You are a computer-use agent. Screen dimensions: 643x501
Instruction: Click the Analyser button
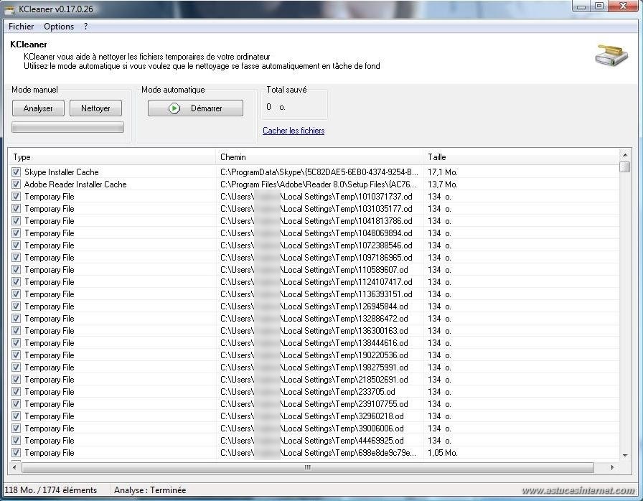[38, 108]
